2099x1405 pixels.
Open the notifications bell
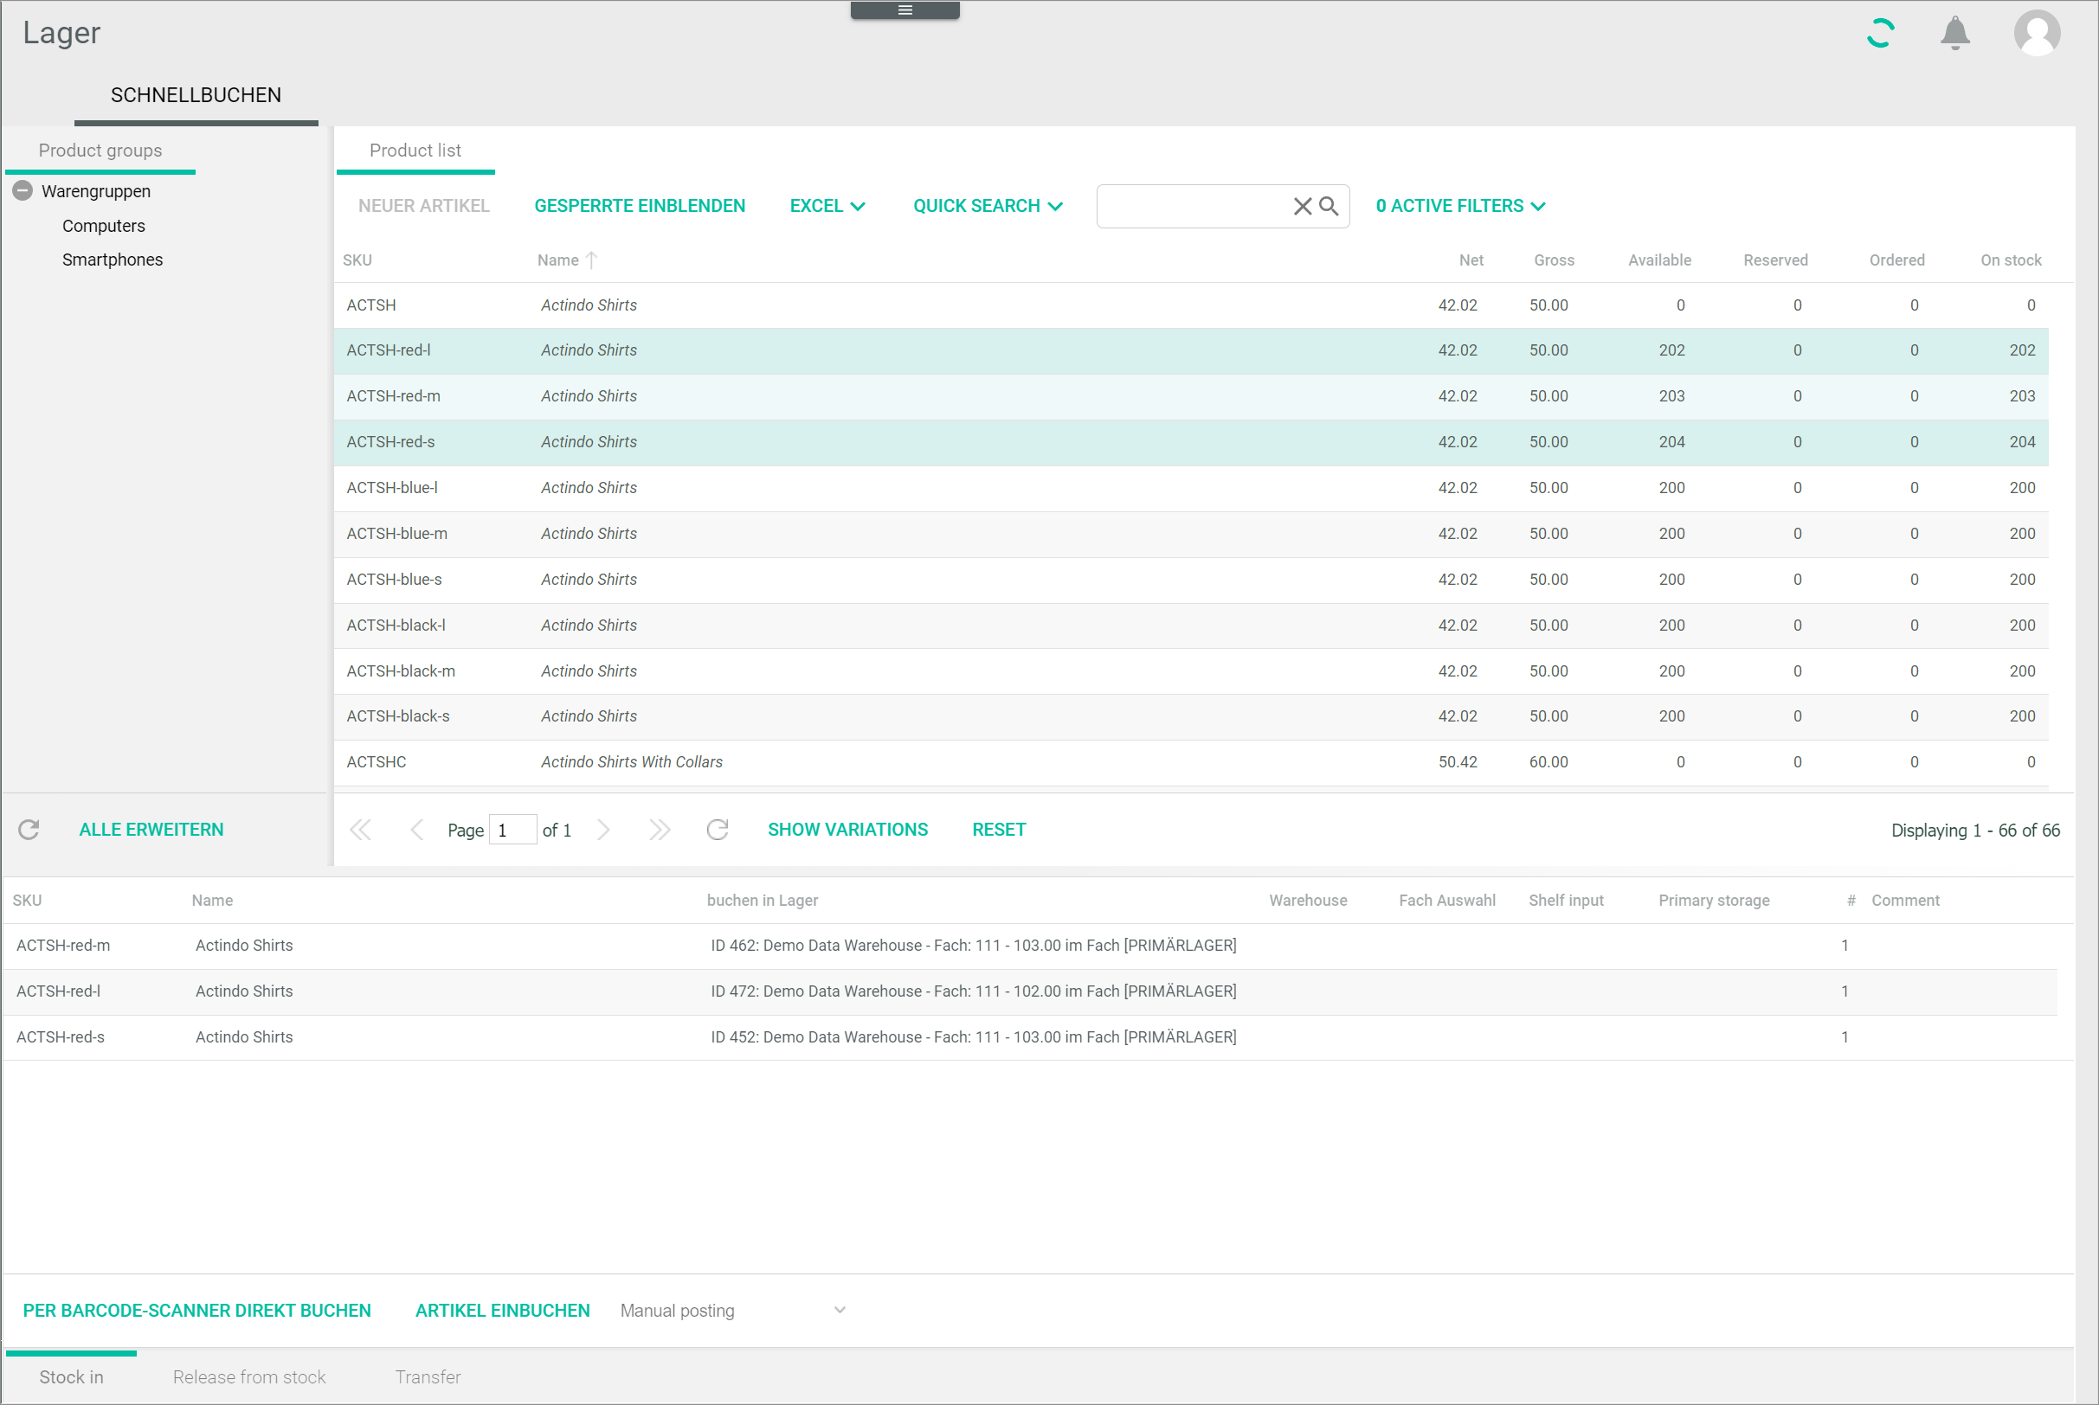[x=1954, y=33]
